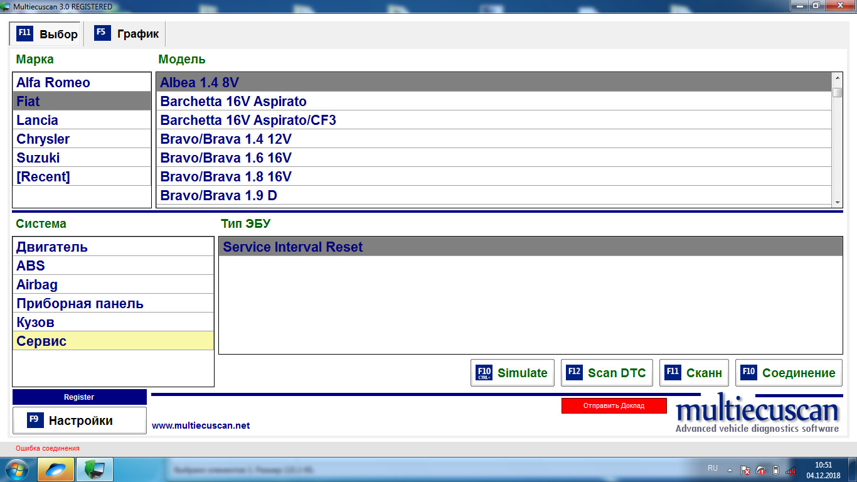The width and height of the screenshot is (857, 482).
Task: Choose Lancia from the make list
Action: tap(82, 120)
